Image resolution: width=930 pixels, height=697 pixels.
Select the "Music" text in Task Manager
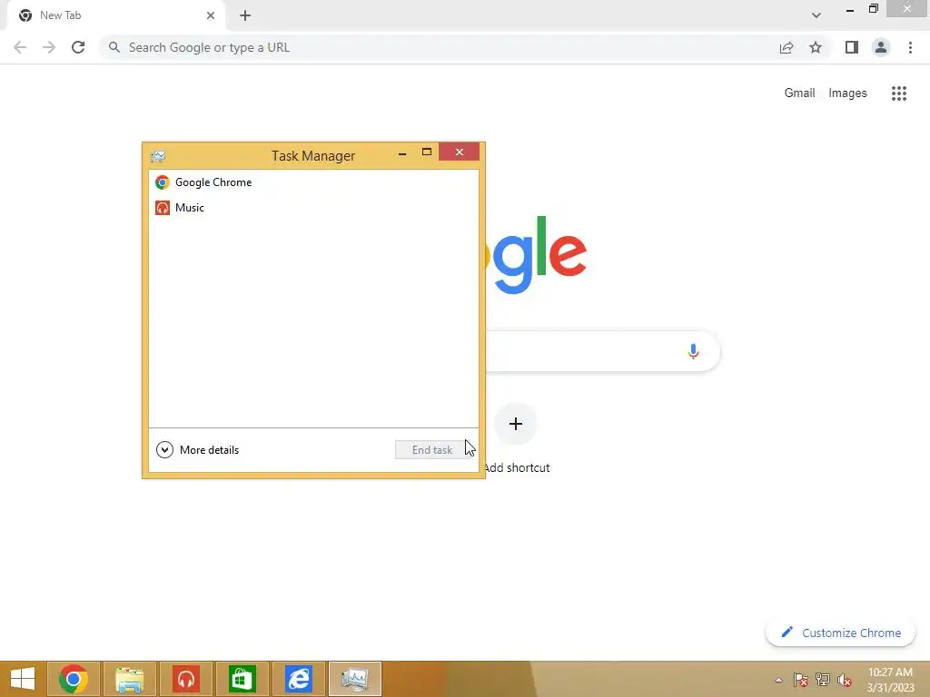[x=190, y=208]
